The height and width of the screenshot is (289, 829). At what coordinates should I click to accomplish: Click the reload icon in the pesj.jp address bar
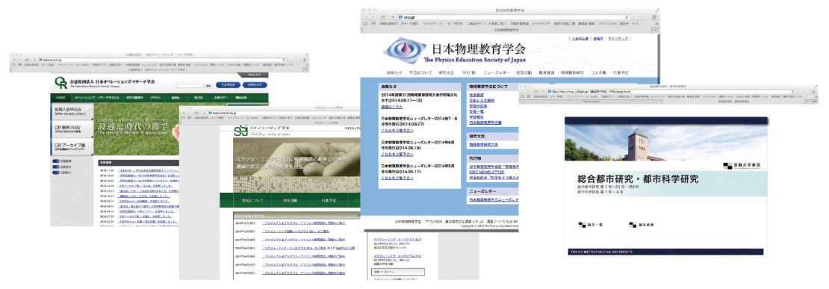(x=627, y=17)
